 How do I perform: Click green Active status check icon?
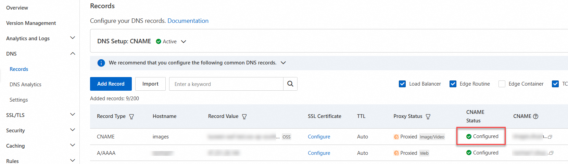tap(159, 42)
